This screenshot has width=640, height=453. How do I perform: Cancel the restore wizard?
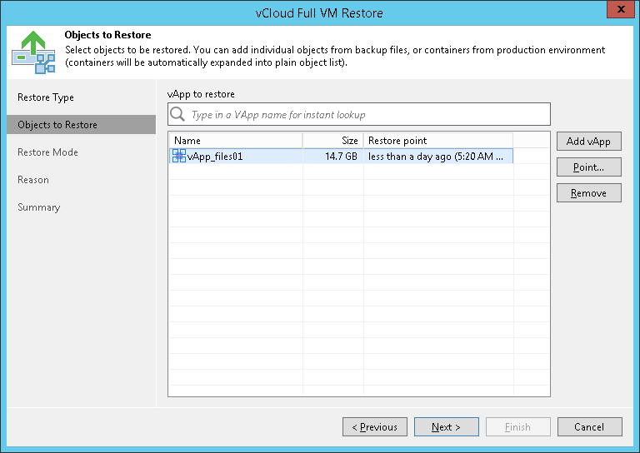tap(589, 427)
